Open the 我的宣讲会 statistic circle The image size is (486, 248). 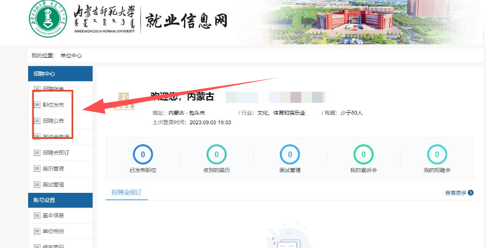363,155
